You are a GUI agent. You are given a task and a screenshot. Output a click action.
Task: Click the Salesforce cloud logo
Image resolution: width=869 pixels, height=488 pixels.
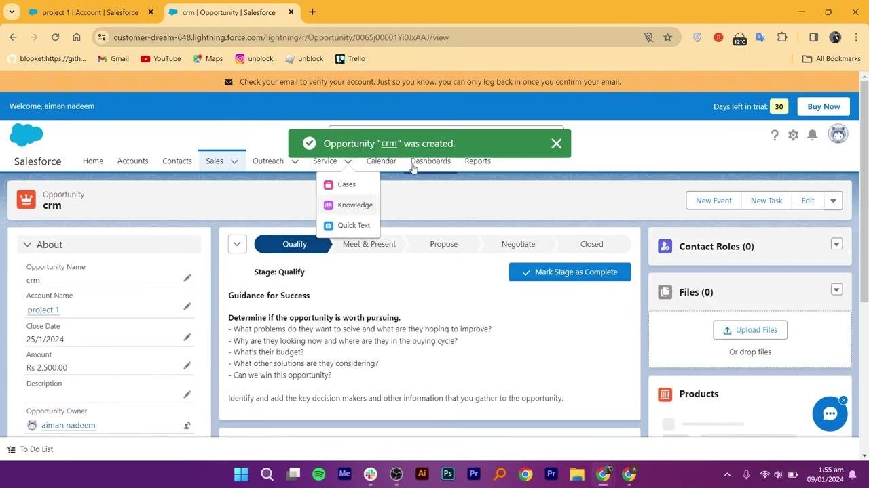point(26,135)
